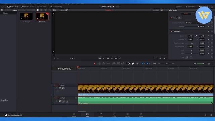Open the Effects Library panel

(28, 7)
